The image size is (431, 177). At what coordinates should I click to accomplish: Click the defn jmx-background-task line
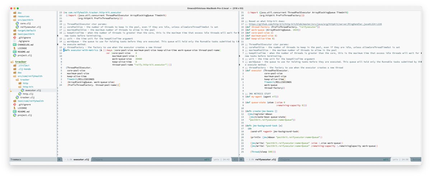(264, 125)
